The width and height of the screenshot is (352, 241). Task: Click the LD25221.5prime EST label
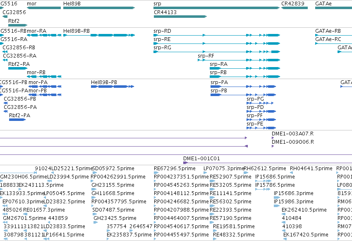(x=72, y=169)
